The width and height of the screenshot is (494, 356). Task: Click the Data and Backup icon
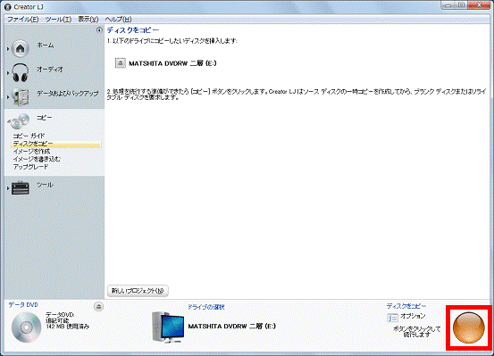[21, 96]
